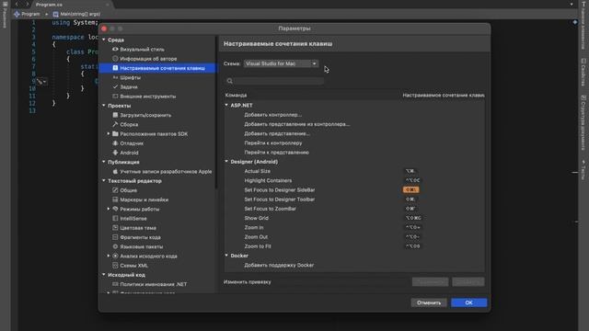Select the Highlight Containers command row
The height and width of the screenshot is (331, 589).
pyautogui.click(x=354, y=180)
